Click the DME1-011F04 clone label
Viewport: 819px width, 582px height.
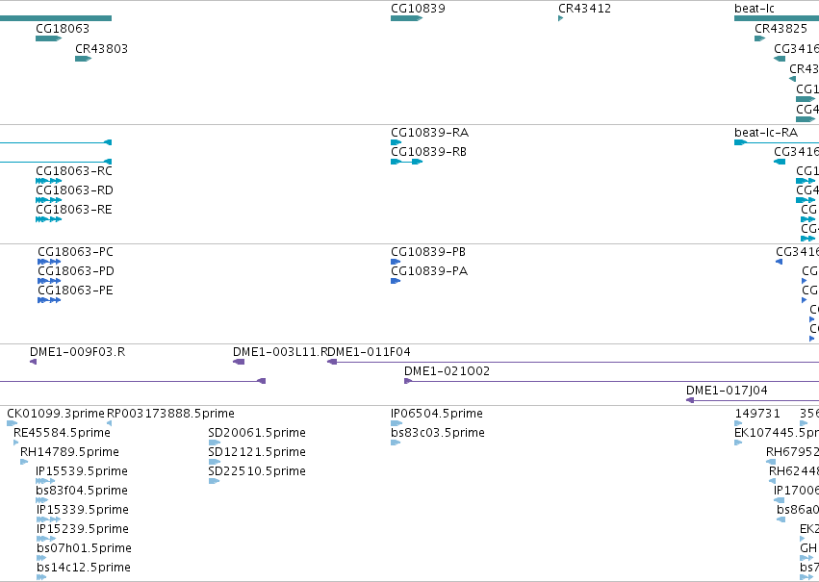click(370, 352)
